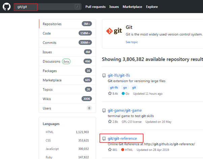The image size is (203, 159).
Task: Select the Repositories filter in sidebar
Action: click(x=67, y=24)
